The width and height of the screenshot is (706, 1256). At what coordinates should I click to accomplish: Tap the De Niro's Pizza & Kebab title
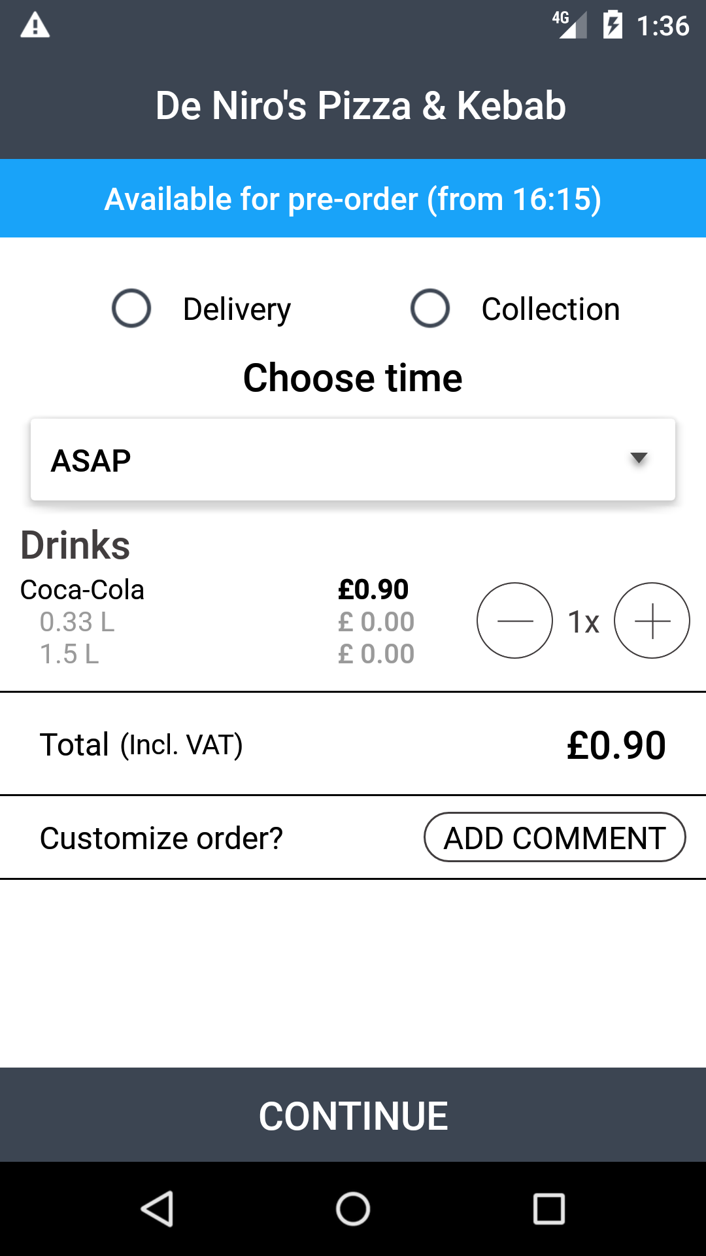tap(360, 106)
